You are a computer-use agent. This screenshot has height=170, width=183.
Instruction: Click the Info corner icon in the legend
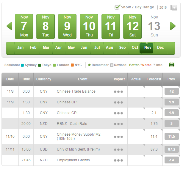coord(154,65)
